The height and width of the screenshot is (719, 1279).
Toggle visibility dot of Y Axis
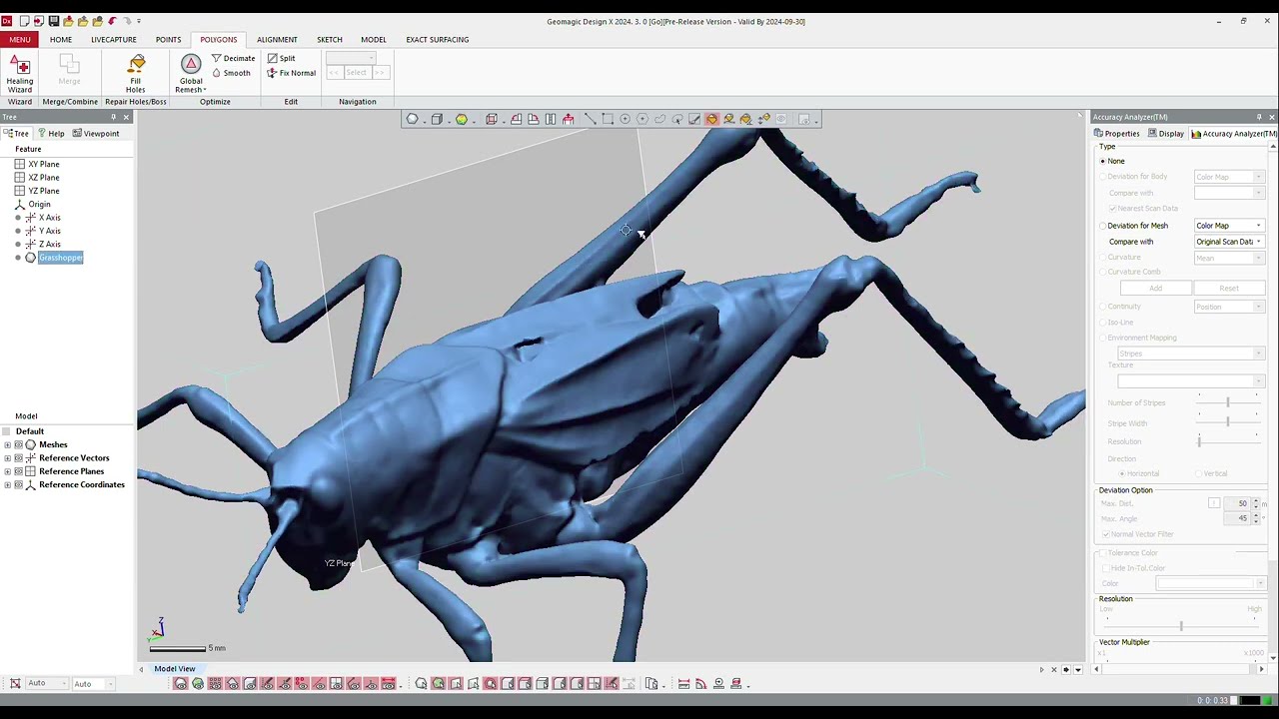coord(18,231)
